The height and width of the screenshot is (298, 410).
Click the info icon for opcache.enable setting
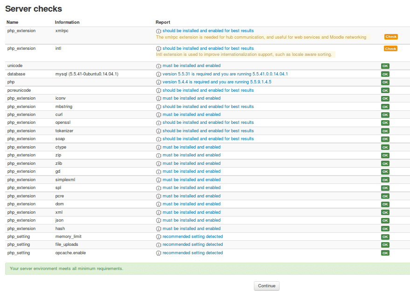click(x=158, y=253)
